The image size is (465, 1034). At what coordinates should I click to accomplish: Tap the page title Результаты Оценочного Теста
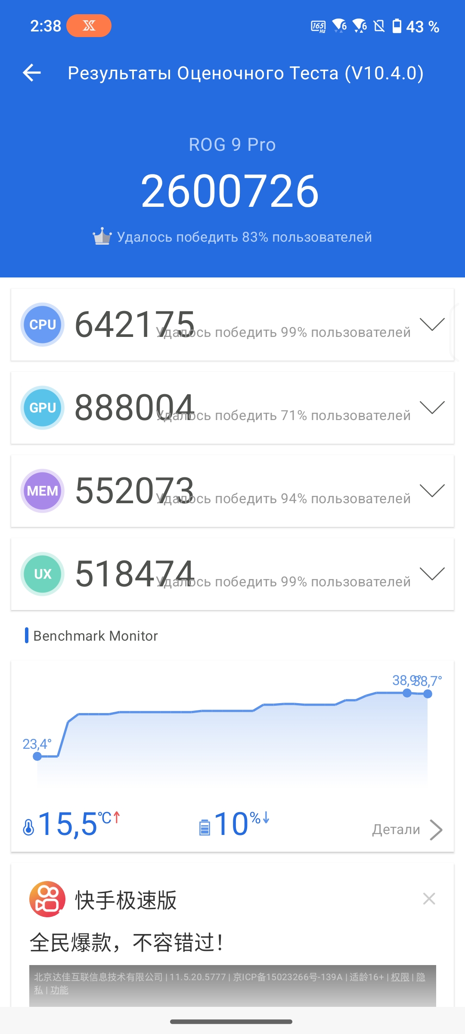246,73
